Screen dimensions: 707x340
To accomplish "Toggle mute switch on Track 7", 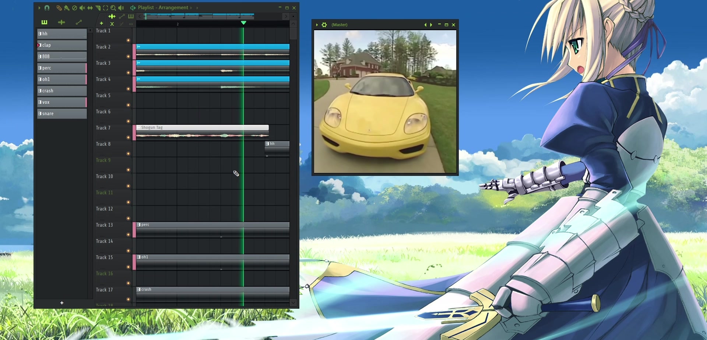I will tap(129, 138).
